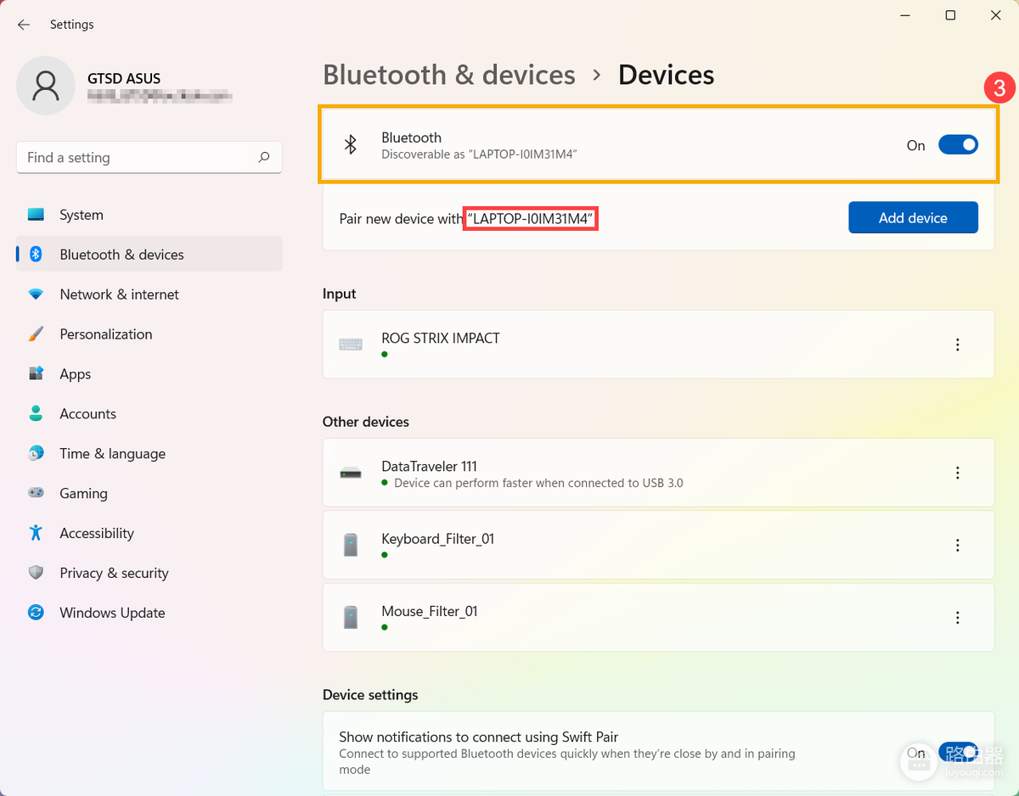Click the Pair new device with label
The width and height of the screenshot is (1019, 796).
(401, 219)
